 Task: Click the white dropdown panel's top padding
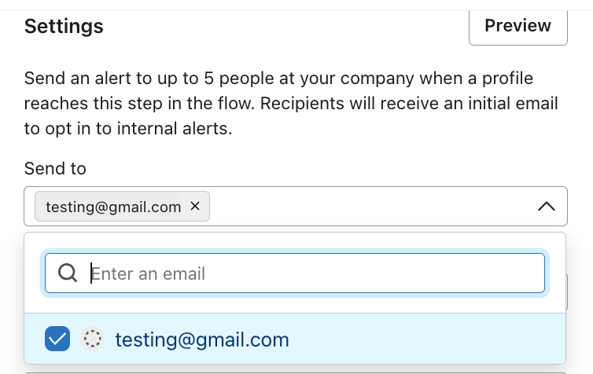click(x=295, y=241)
